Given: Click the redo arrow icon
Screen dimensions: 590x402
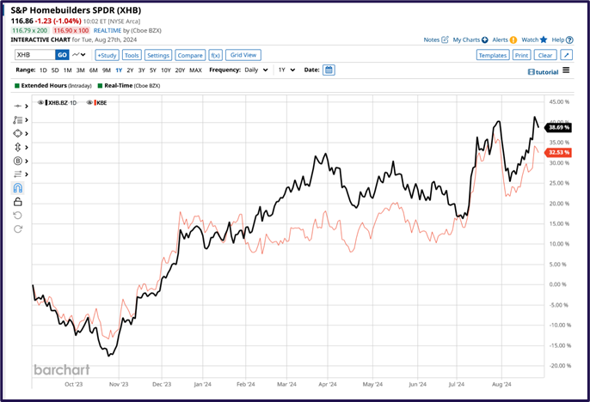Looking at the screenshot, I should pyautogui.click(x=18, y=228).
